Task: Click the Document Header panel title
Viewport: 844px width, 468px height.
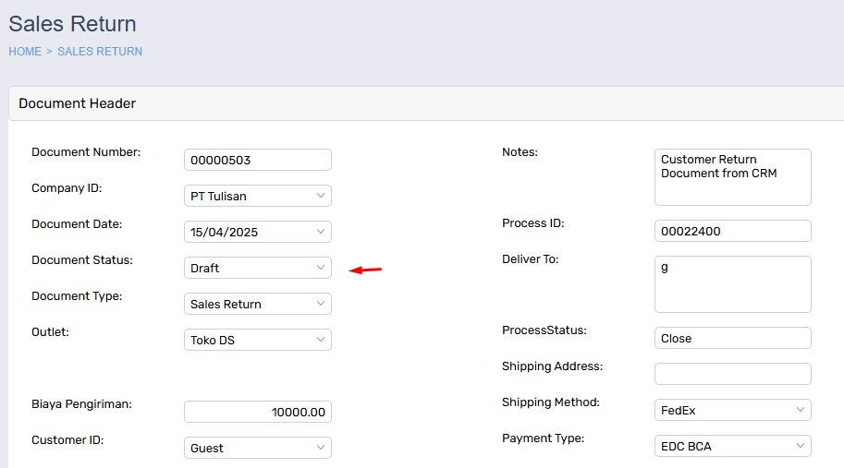Action: coord(77,103)
